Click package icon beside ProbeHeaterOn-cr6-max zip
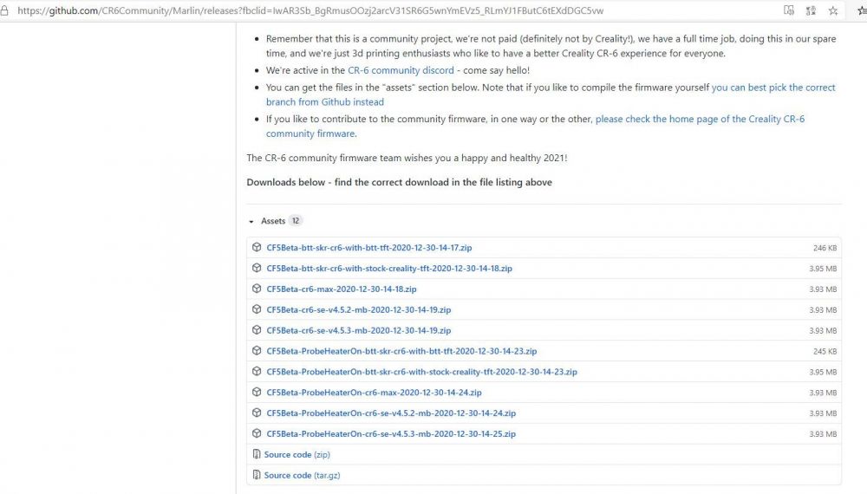 coord(257,392)
